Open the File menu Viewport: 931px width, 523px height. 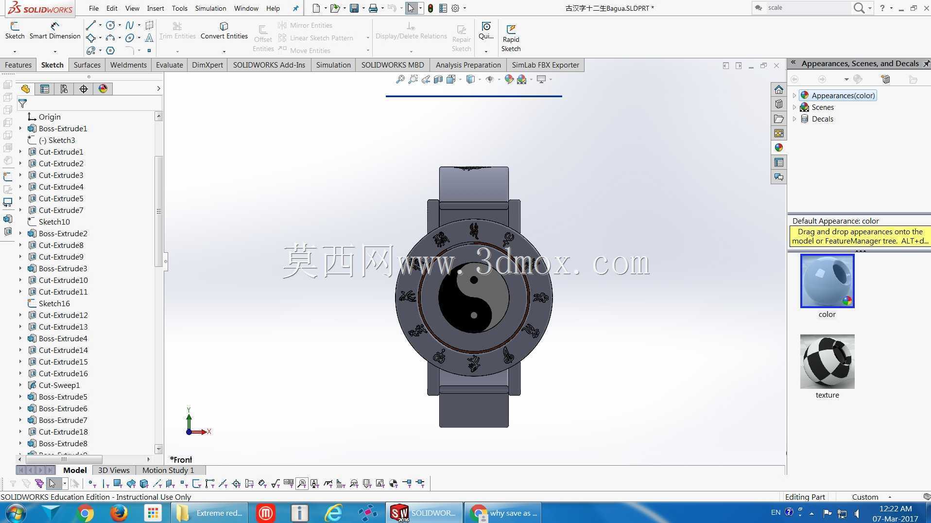94,8
